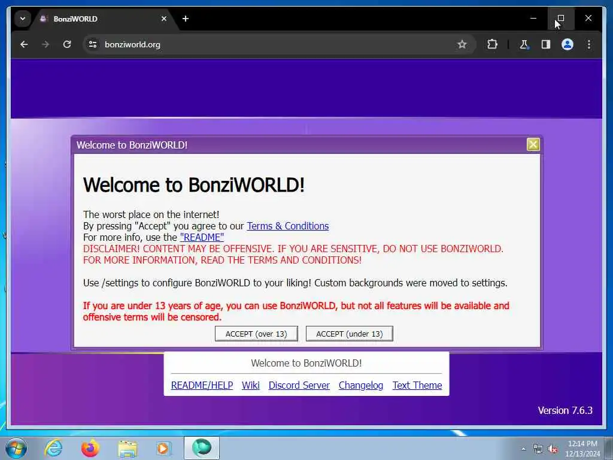This screenshot has width=613, height=460.
Task: Click ACCEPT (under 13) button
Action: (349, 334)
